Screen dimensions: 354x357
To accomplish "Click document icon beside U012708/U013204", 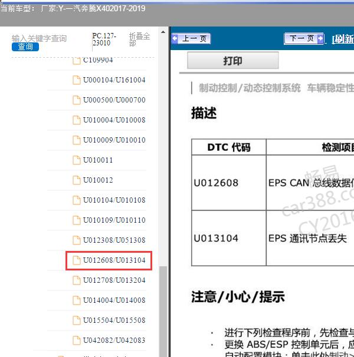I will pos(77,280).
